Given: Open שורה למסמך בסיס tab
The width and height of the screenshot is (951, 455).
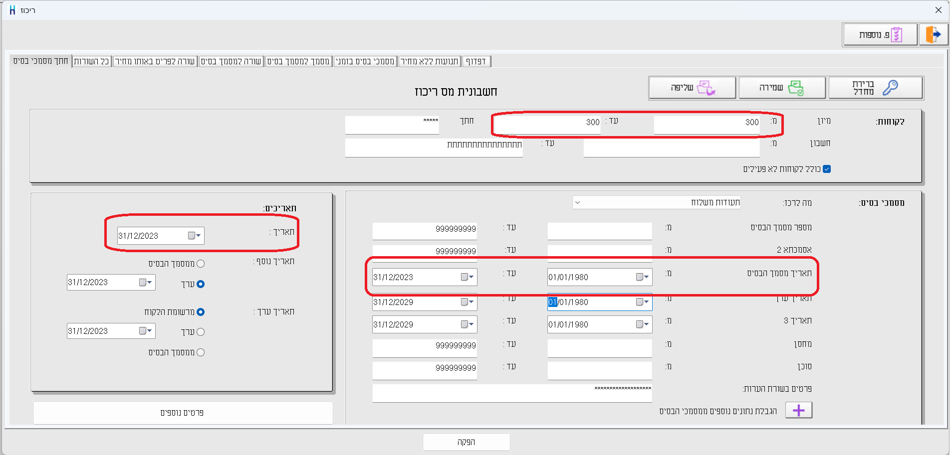Looking at the screenshot, I should coord(231,61).
